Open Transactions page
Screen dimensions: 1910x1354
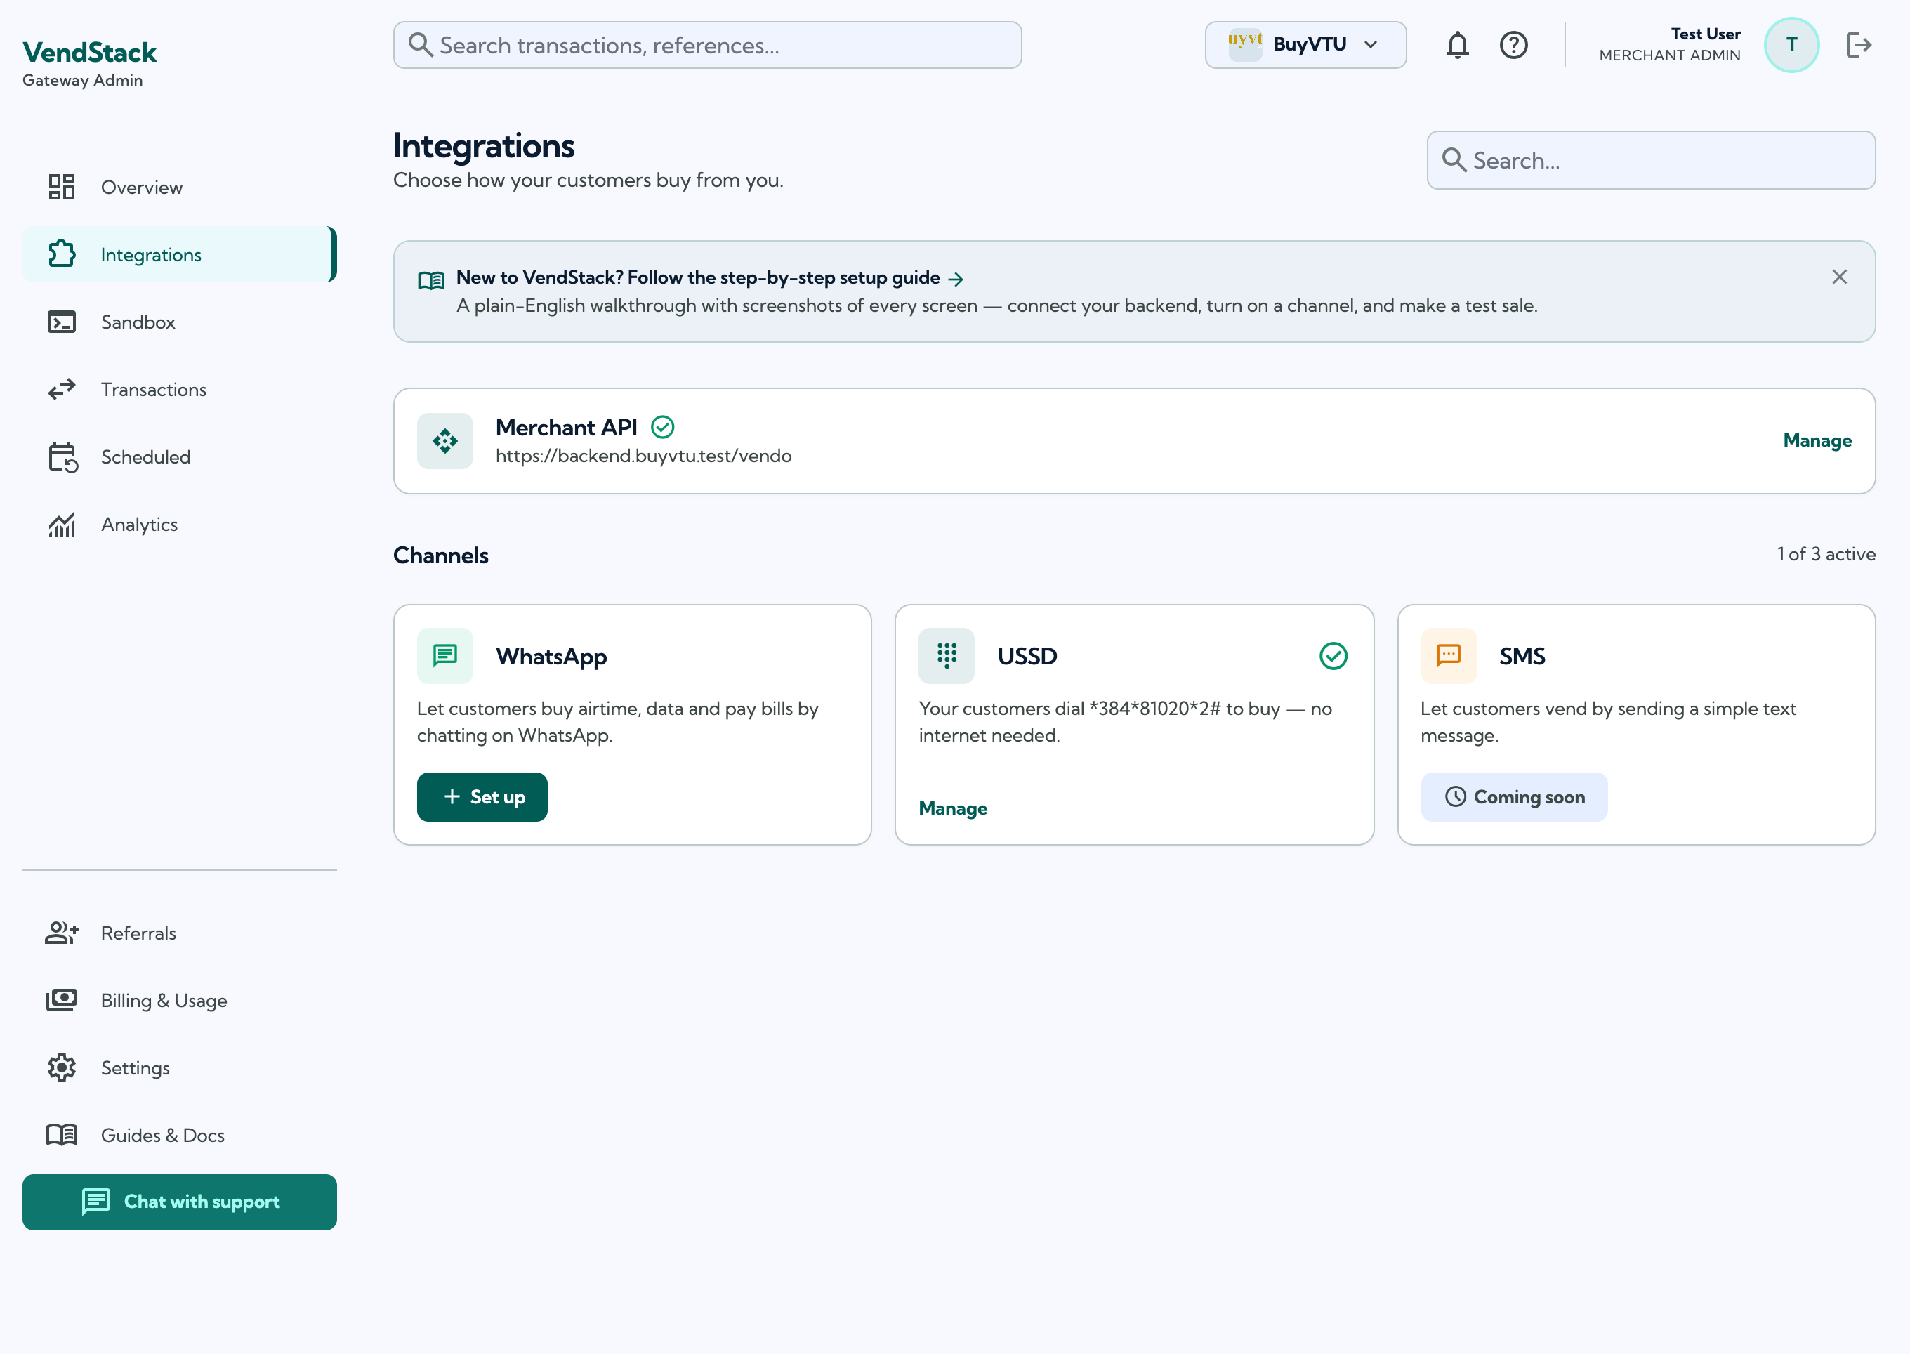[x=179, y=389]
